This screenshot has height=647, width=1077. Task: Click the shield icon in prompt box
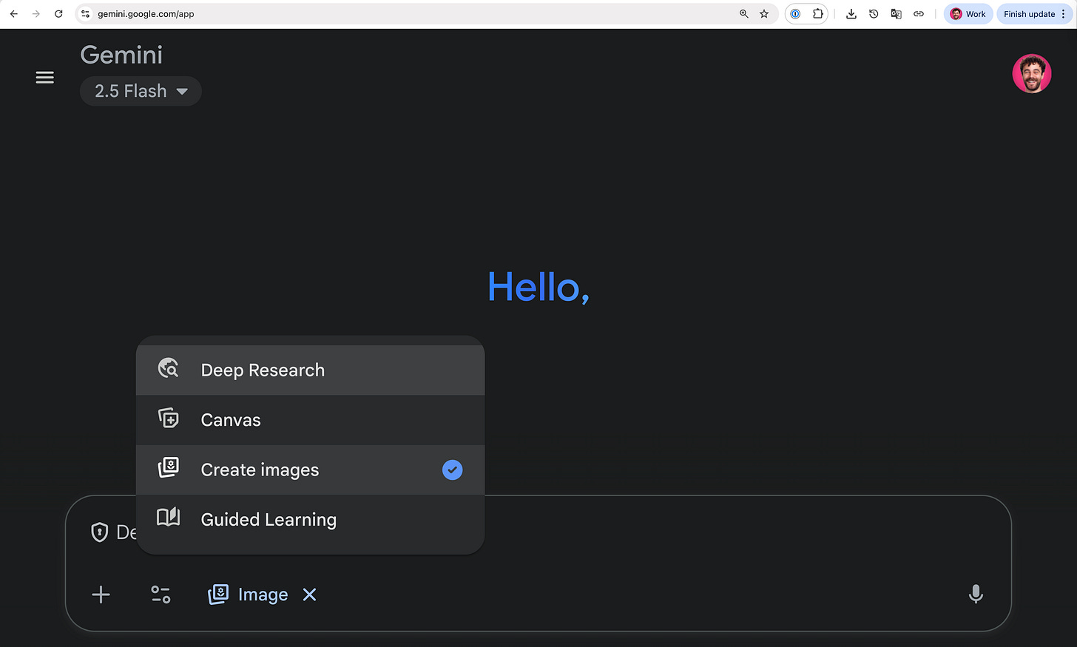[x=100, y=532]
